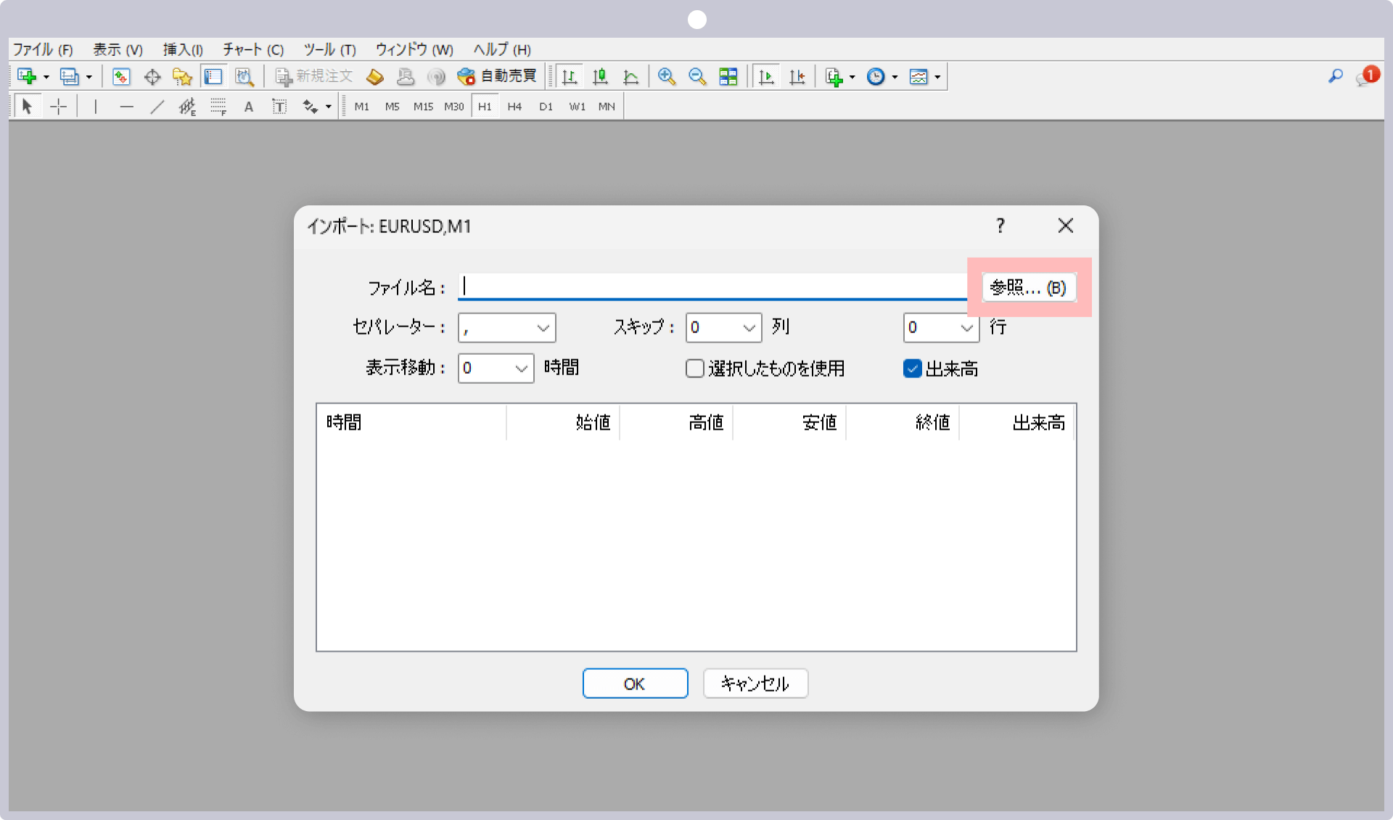
Task: Toggle the Terminal panel icon
Action: tap(213, 76)
